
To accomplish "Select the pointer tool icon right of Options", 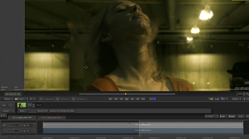I will [244, 99].
